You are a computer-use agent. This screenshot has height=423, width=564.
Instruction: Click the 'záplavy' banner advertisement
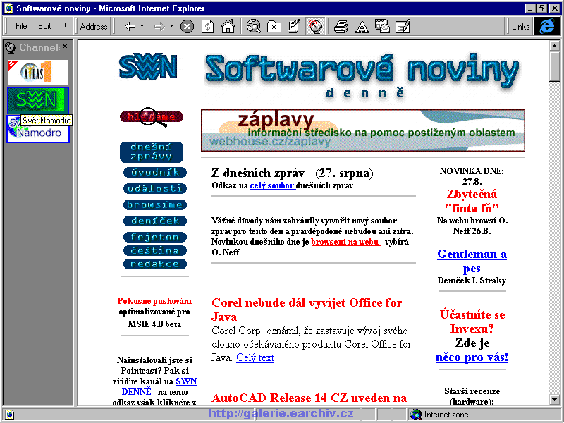(363, 130)
